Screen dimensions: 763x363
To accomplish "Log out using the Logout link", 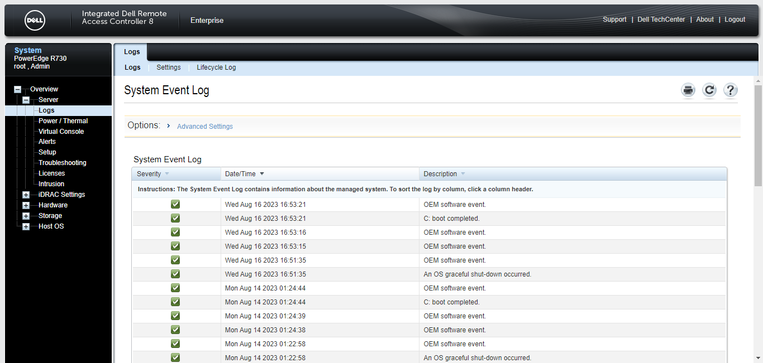I will [x=735, y=20].
